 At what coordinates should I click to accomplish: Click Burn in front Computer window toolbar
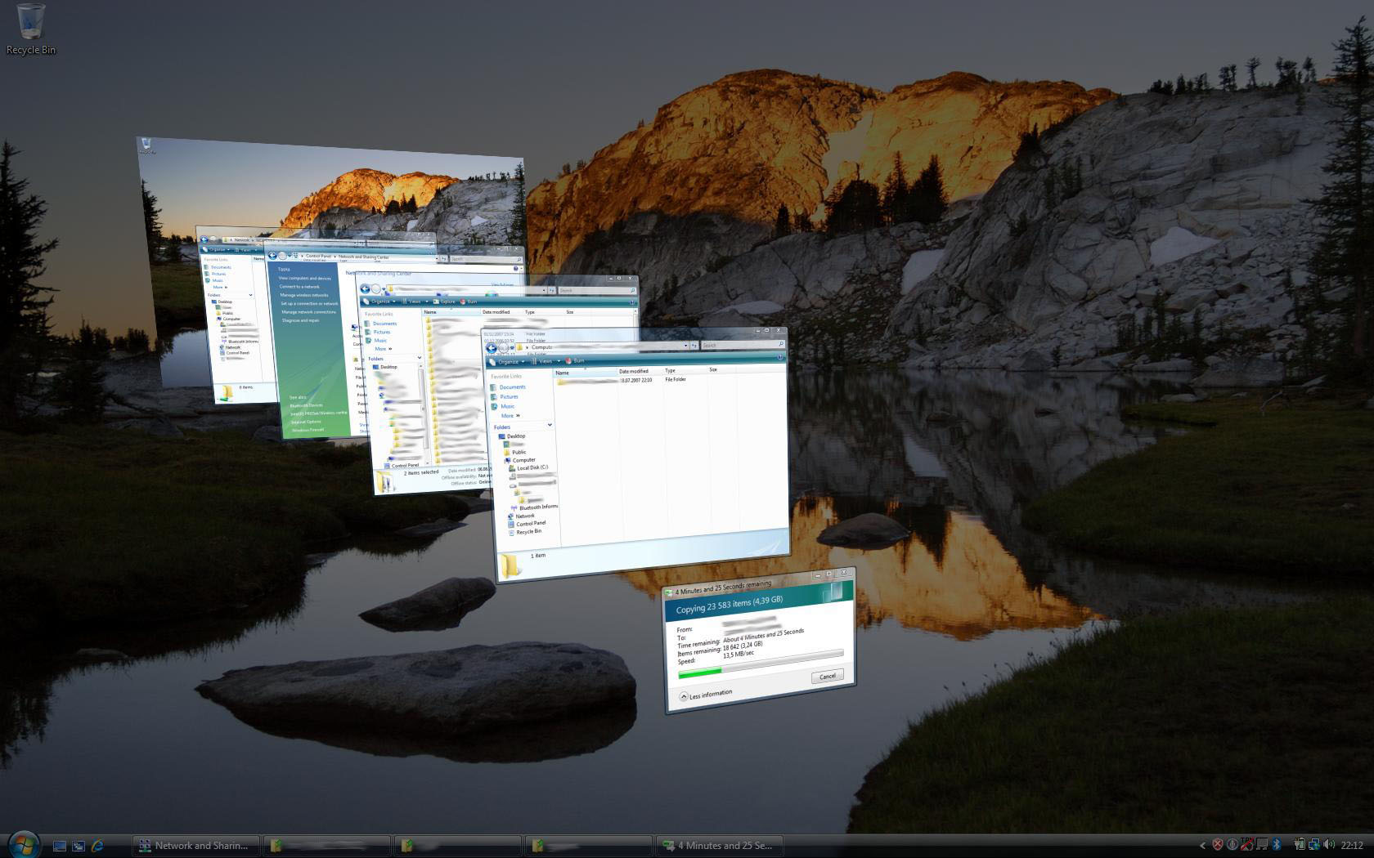pos(575,360)
